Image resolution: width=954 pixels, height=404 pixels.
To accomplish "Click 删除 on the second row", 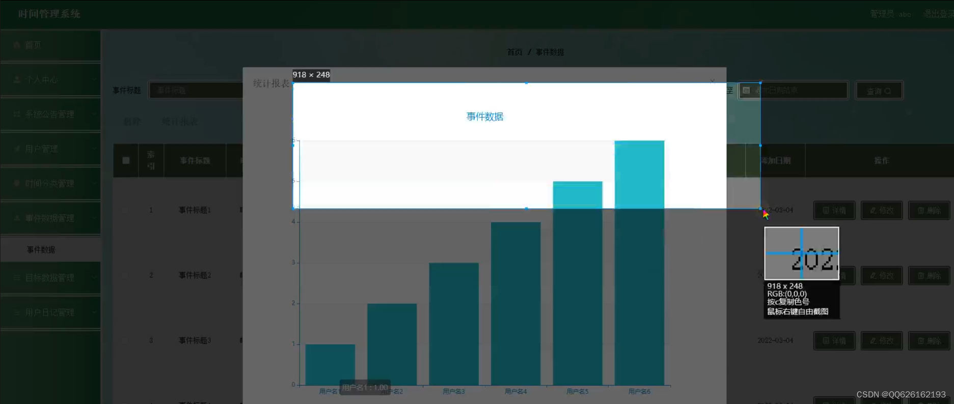I will click(929, 275).
